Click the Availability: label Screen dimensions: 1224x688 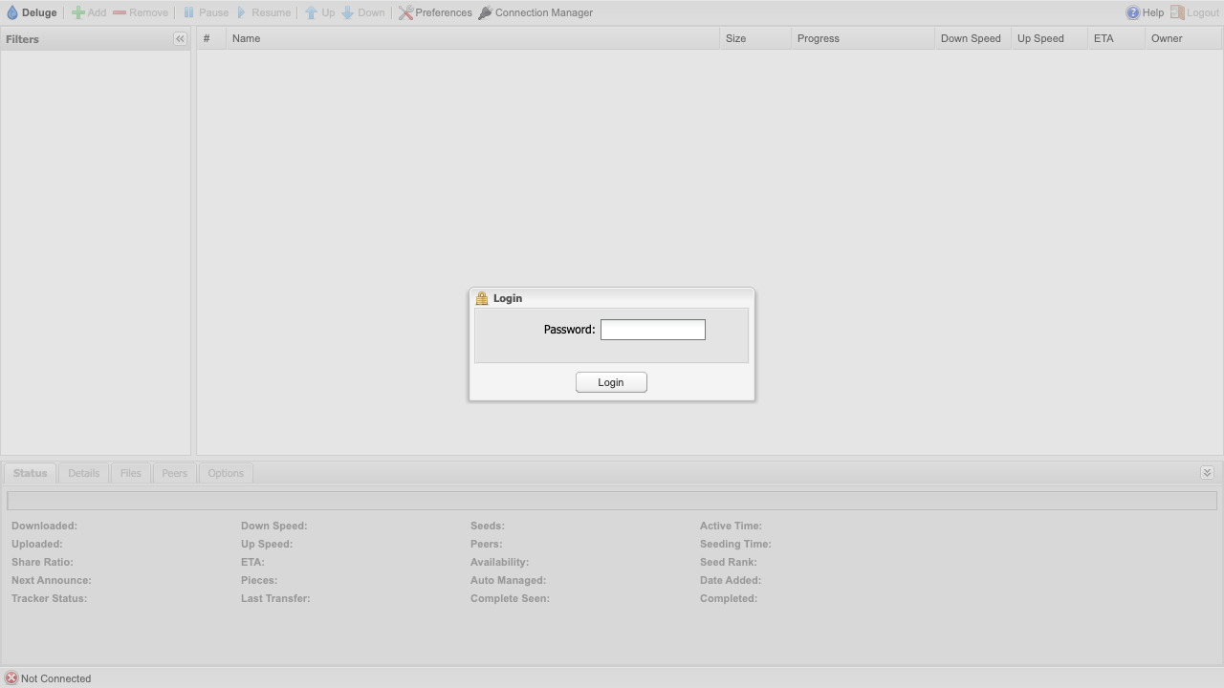point(499,562)
